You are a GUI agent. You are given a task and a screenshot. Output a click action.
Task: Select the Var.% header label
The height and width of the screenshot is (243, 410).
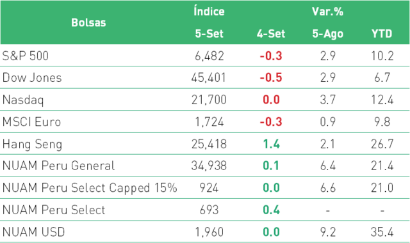point(327,12)
